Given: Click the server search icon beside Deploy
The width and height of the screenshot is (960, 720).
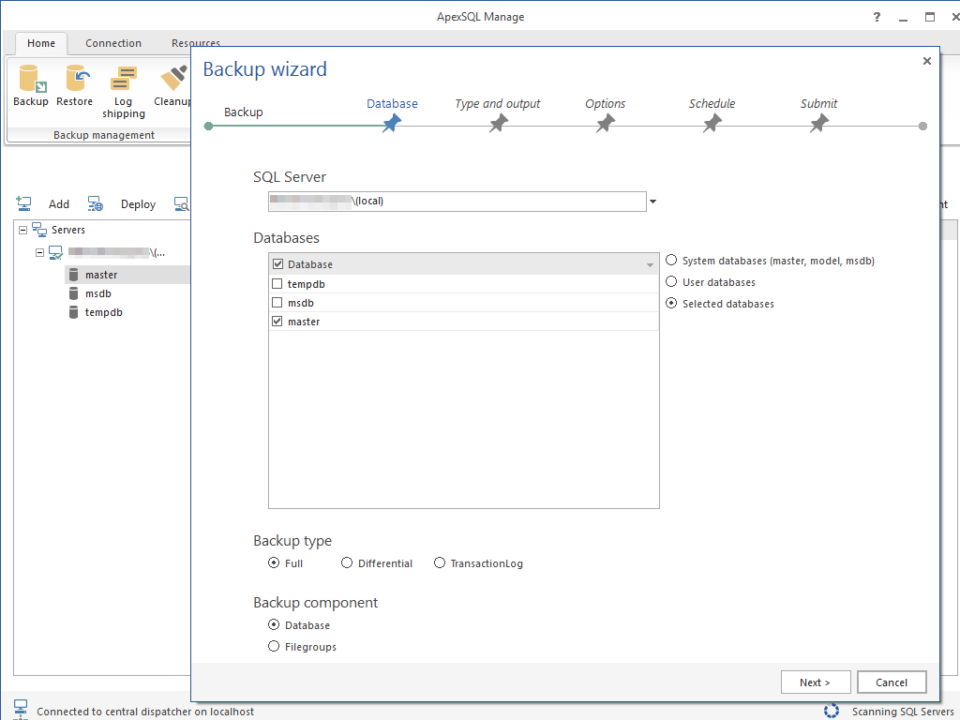Looking at the screenshot, I should click(x=181, y=203).
